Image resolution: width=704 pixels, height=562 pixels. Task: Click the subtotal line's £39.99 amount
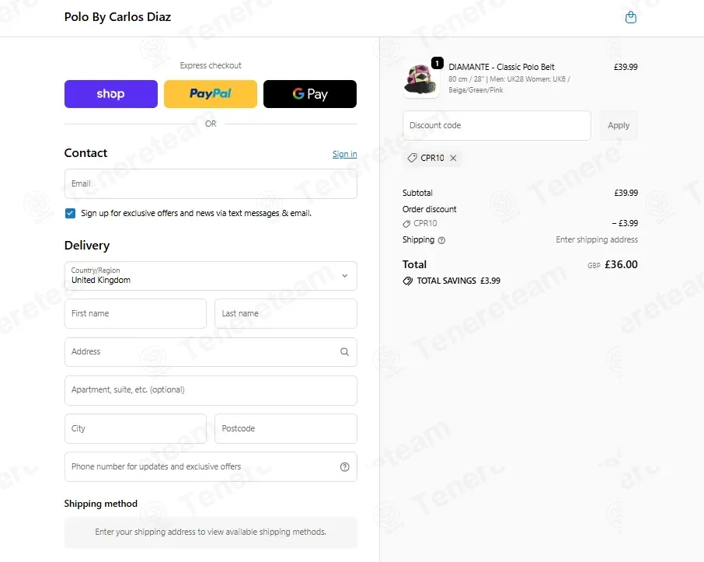(x=626, y=193)
